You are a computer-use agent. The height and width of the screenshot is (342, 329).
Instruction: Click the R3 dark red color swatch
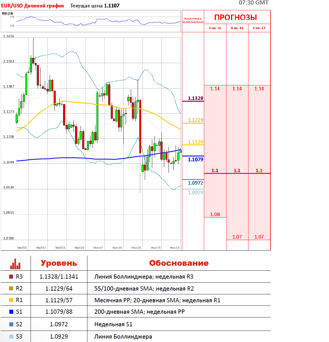point(11,277)
